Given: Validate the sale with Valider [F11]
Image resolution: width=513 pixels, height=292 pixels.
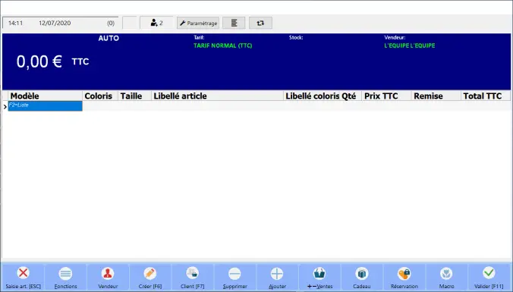Looking at the screenshot, I should 489,278.
